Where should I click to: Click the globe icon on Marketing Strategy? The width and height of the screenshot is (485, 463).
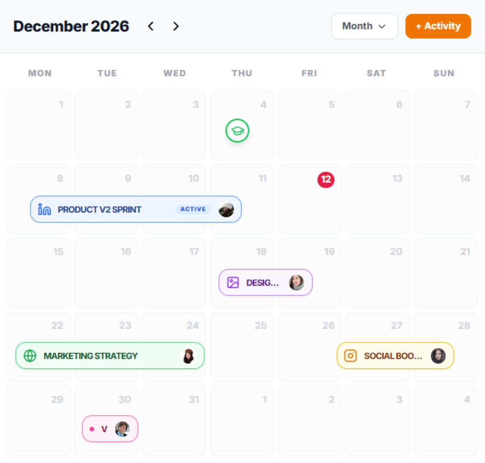(30, 356)
